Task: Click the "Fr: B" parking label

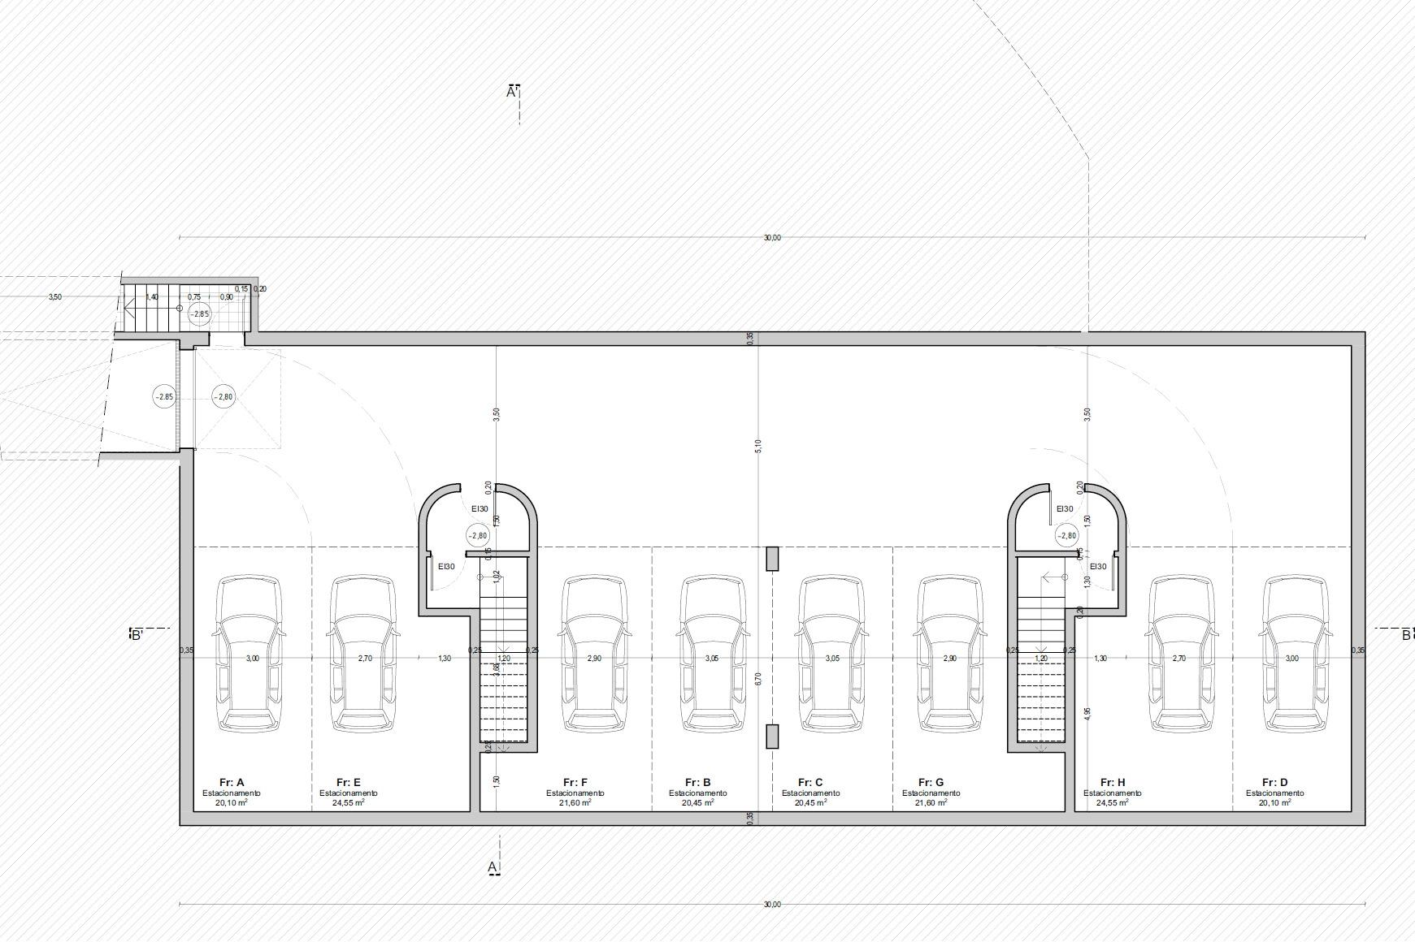Action: tap(698, 783)
